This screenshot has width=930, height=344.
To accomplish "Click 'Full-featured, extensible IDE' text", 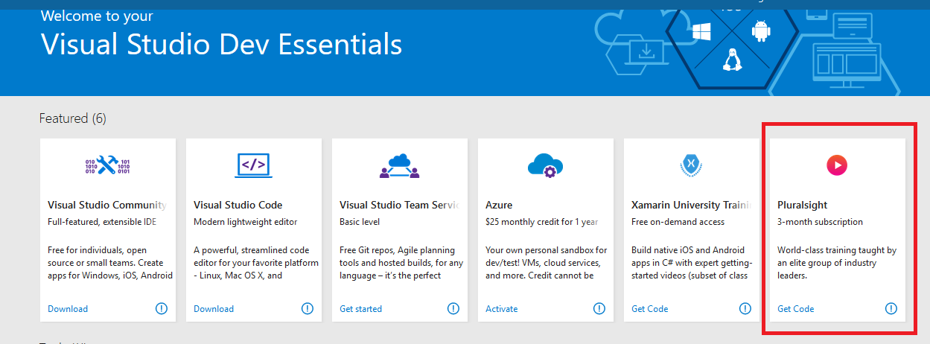I will pyautogui.click(x=102, y=222).
